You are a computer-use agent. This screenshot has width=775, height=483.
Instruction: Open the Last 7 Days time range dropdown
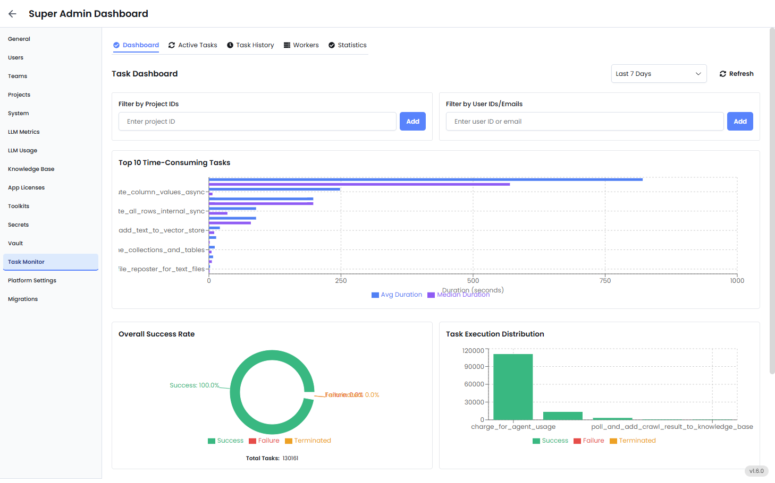(x=659, y=74)
